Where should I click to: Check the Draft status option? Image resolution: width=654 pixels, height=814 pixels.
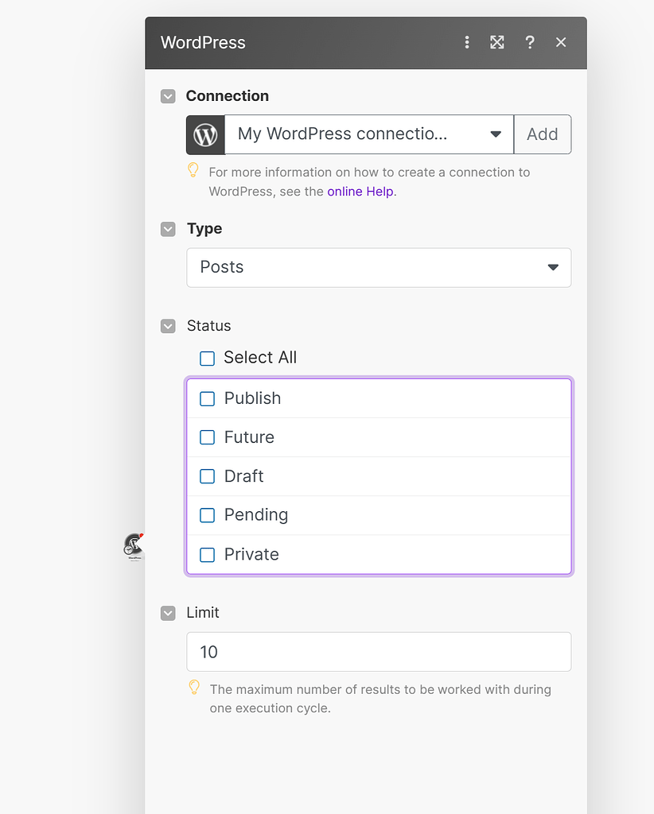[207, 476]
